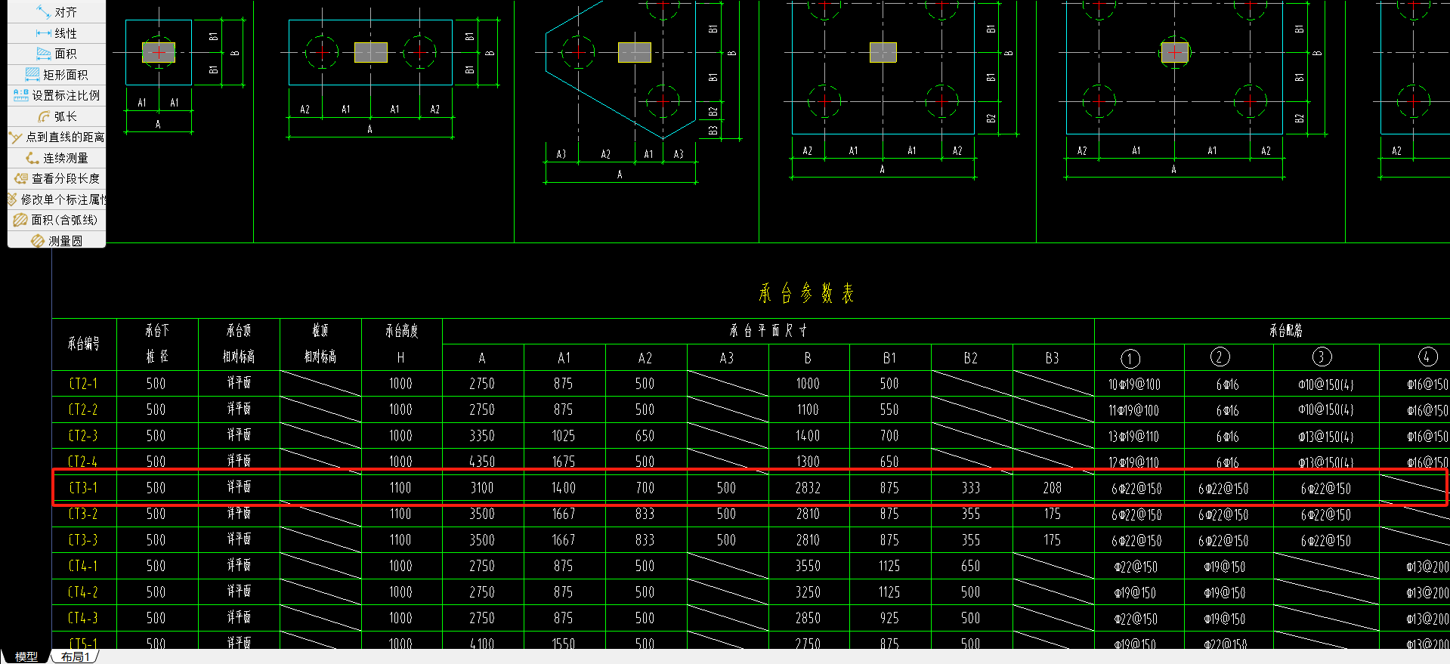This screenshot has width=1450, height=664.
Task: Click the 承台配筋 header cell
Action: coord(1285,330)
